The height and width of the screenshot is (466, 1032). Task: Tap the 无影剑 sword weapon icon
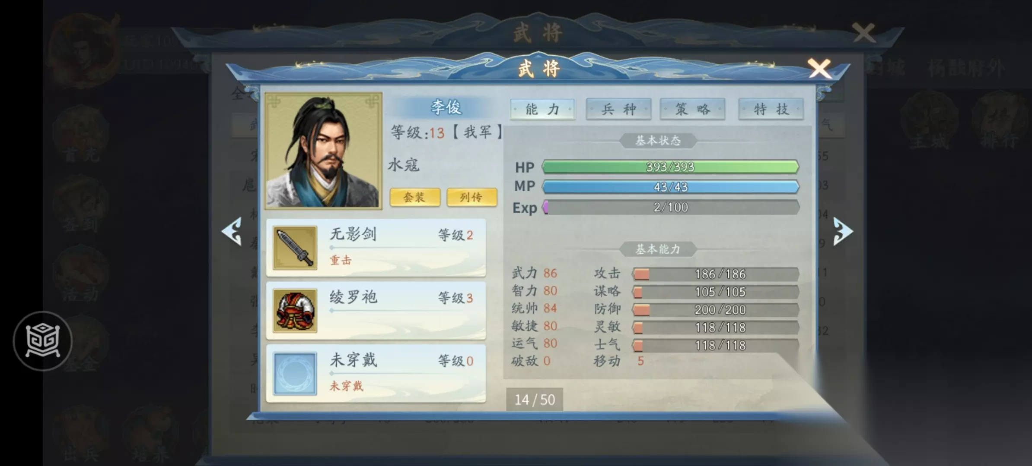click(295, 248)
